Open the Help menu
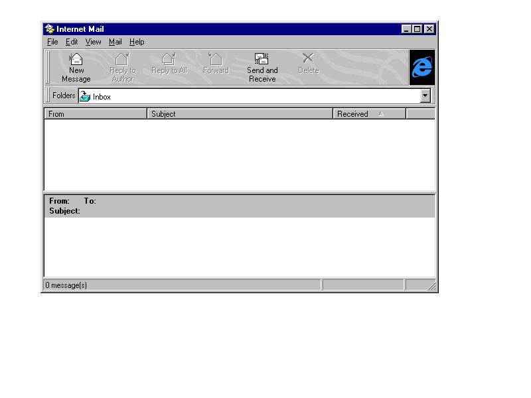531x398 pixels. [x=137, y=42]
